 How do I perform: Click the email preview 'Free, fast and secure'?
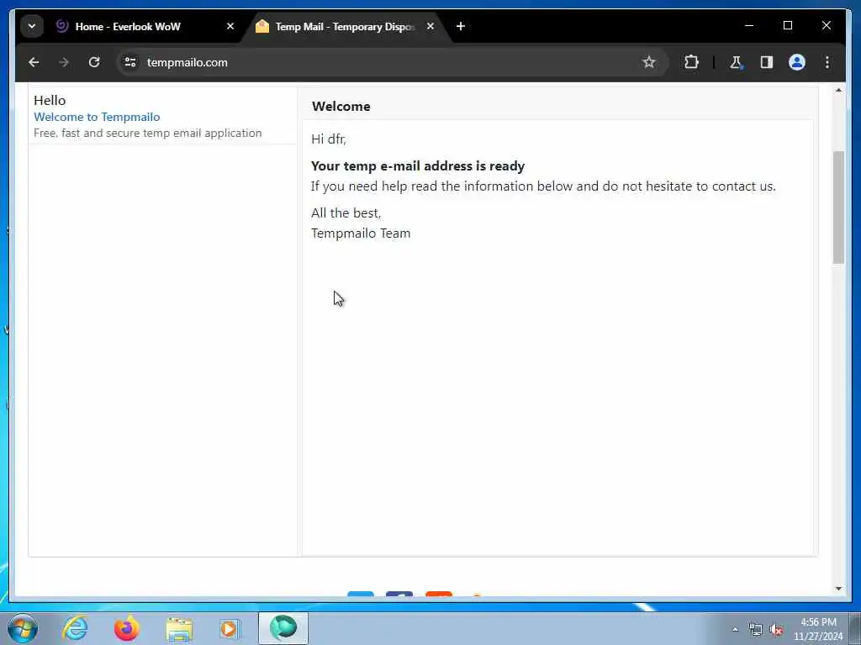coord(148,134)
